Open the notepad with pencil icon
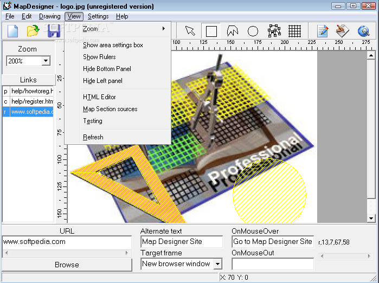The width and height of the screenshot is (379, 283). (x=323, y=31)
